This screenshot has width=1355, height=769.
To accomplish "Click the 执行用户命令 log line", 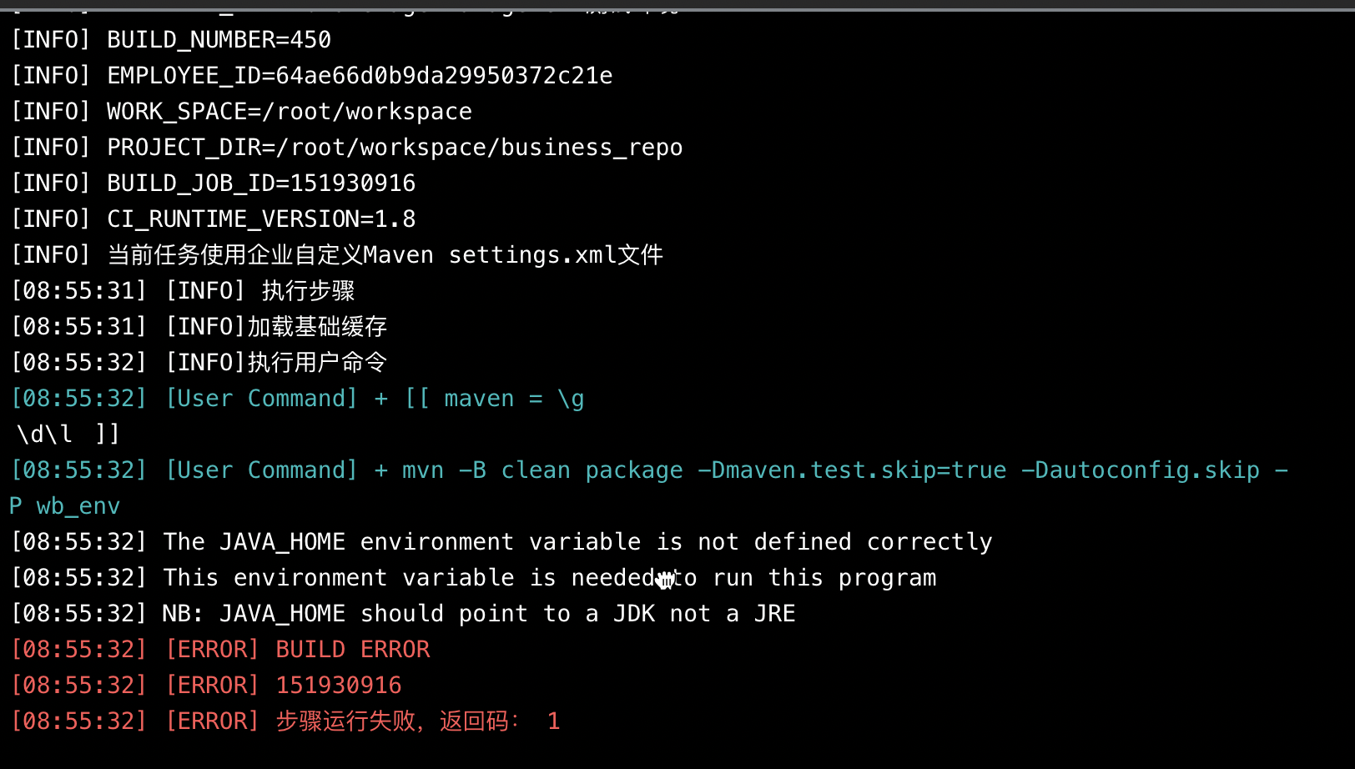I will click(199, 362).
